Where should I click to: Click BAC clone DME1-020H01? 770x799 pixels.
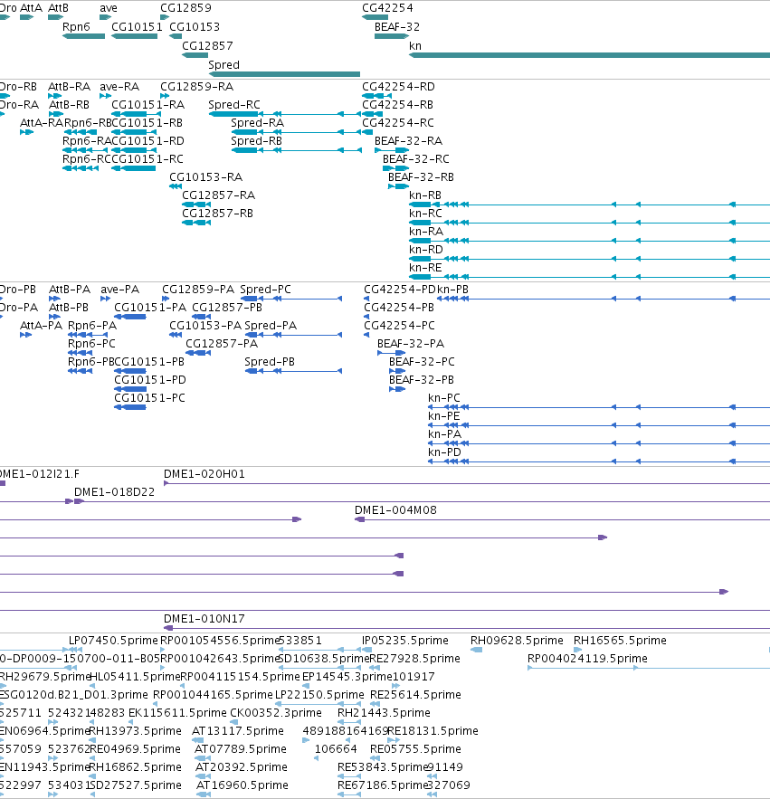[204, 474]
